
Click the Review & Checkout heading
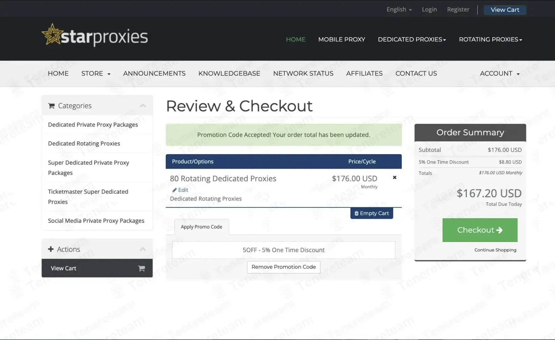click(x=239, y=106)
